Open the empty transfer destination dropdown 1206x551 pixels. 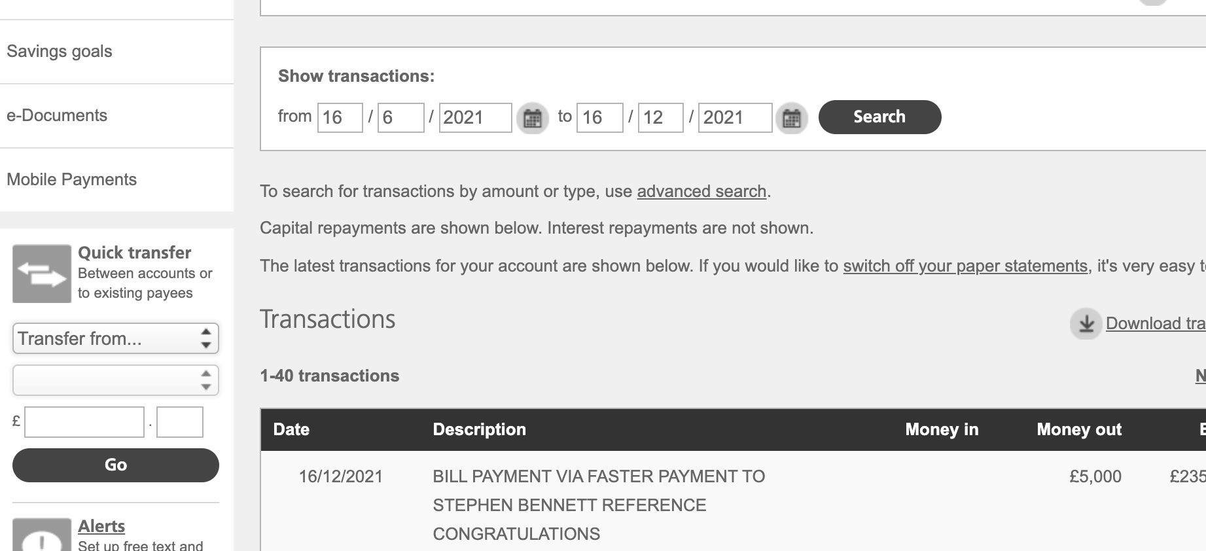tap(115, 380)
